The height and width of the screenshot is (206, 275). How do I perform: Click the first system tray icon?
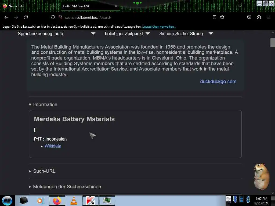coord(228,200)
